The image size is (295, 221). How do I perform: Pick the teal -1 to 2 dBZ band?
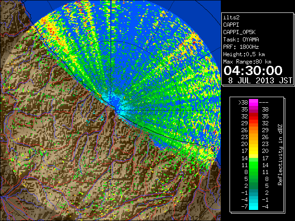(x=253, y=192)
